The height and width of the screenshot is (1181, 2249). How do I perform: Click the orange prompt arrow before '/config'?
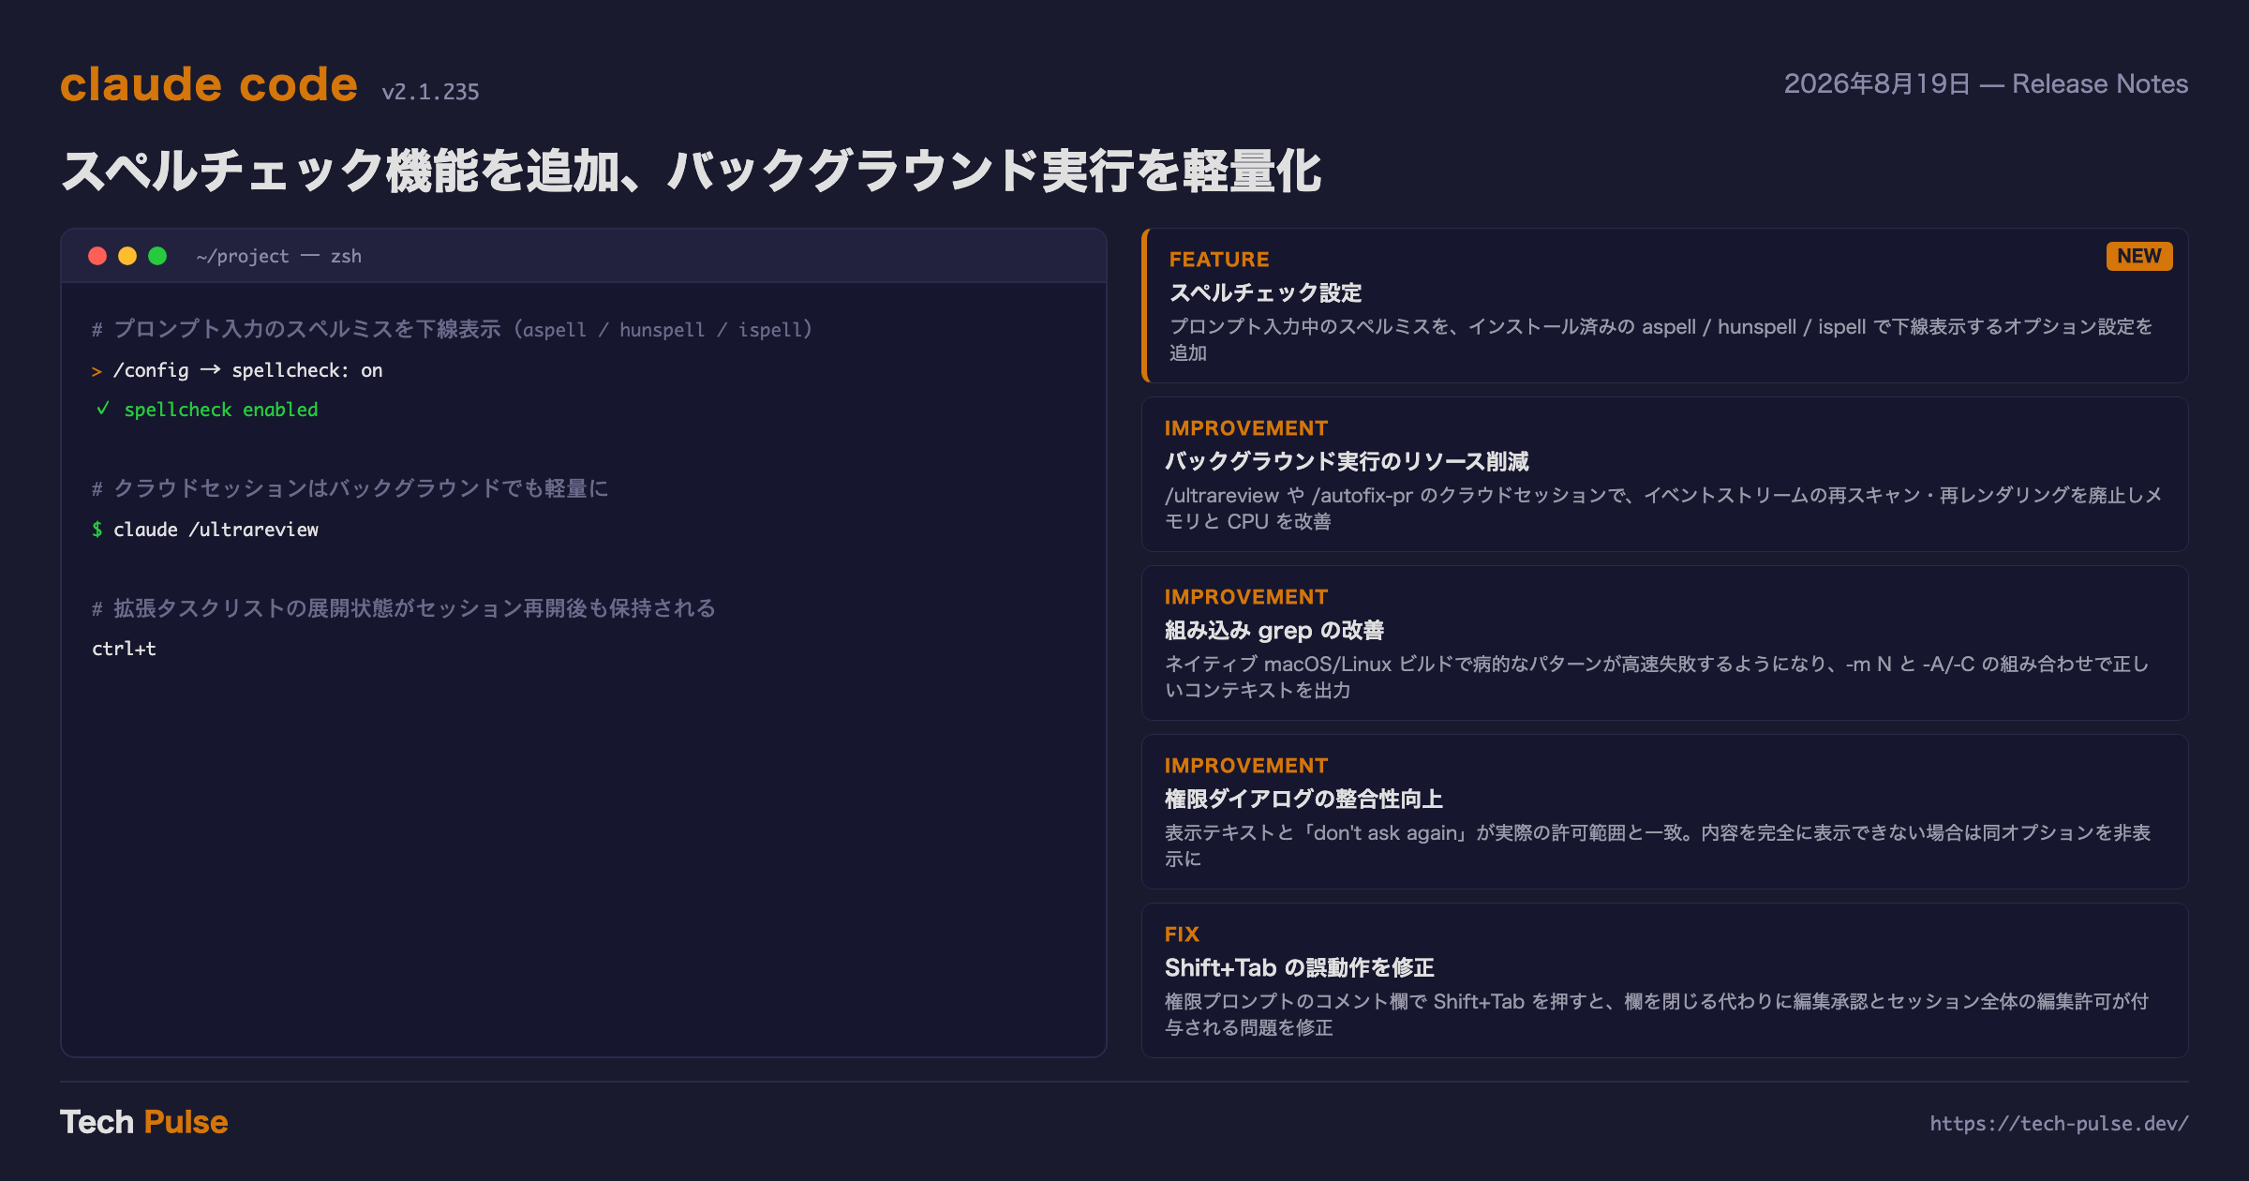coord(97,371)
